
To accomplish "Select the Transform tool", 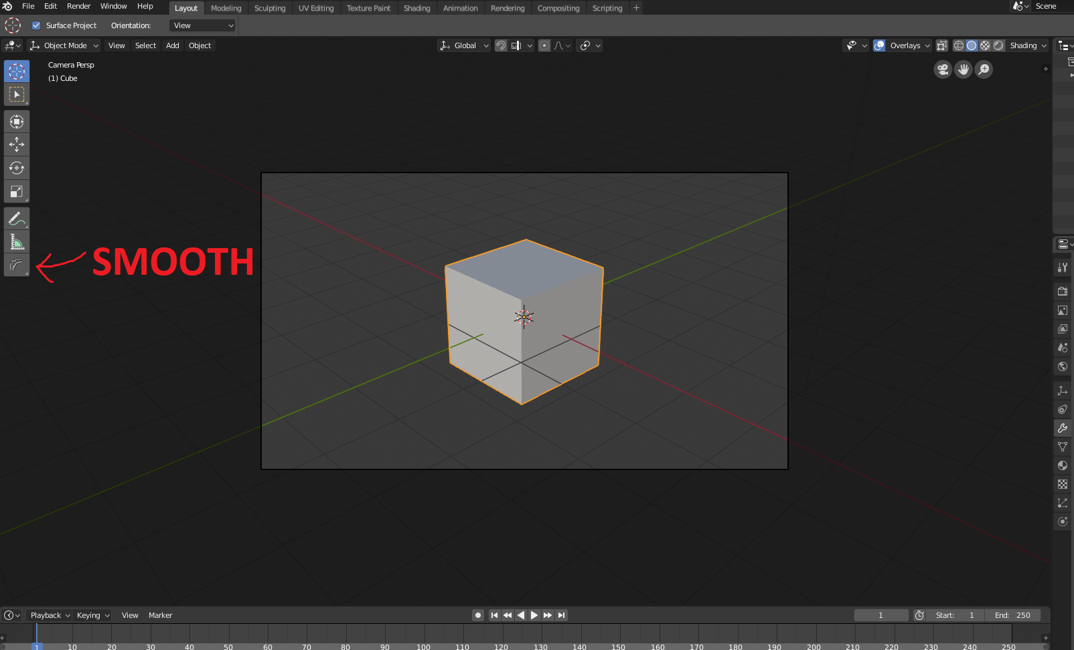I will coord(17,121).
